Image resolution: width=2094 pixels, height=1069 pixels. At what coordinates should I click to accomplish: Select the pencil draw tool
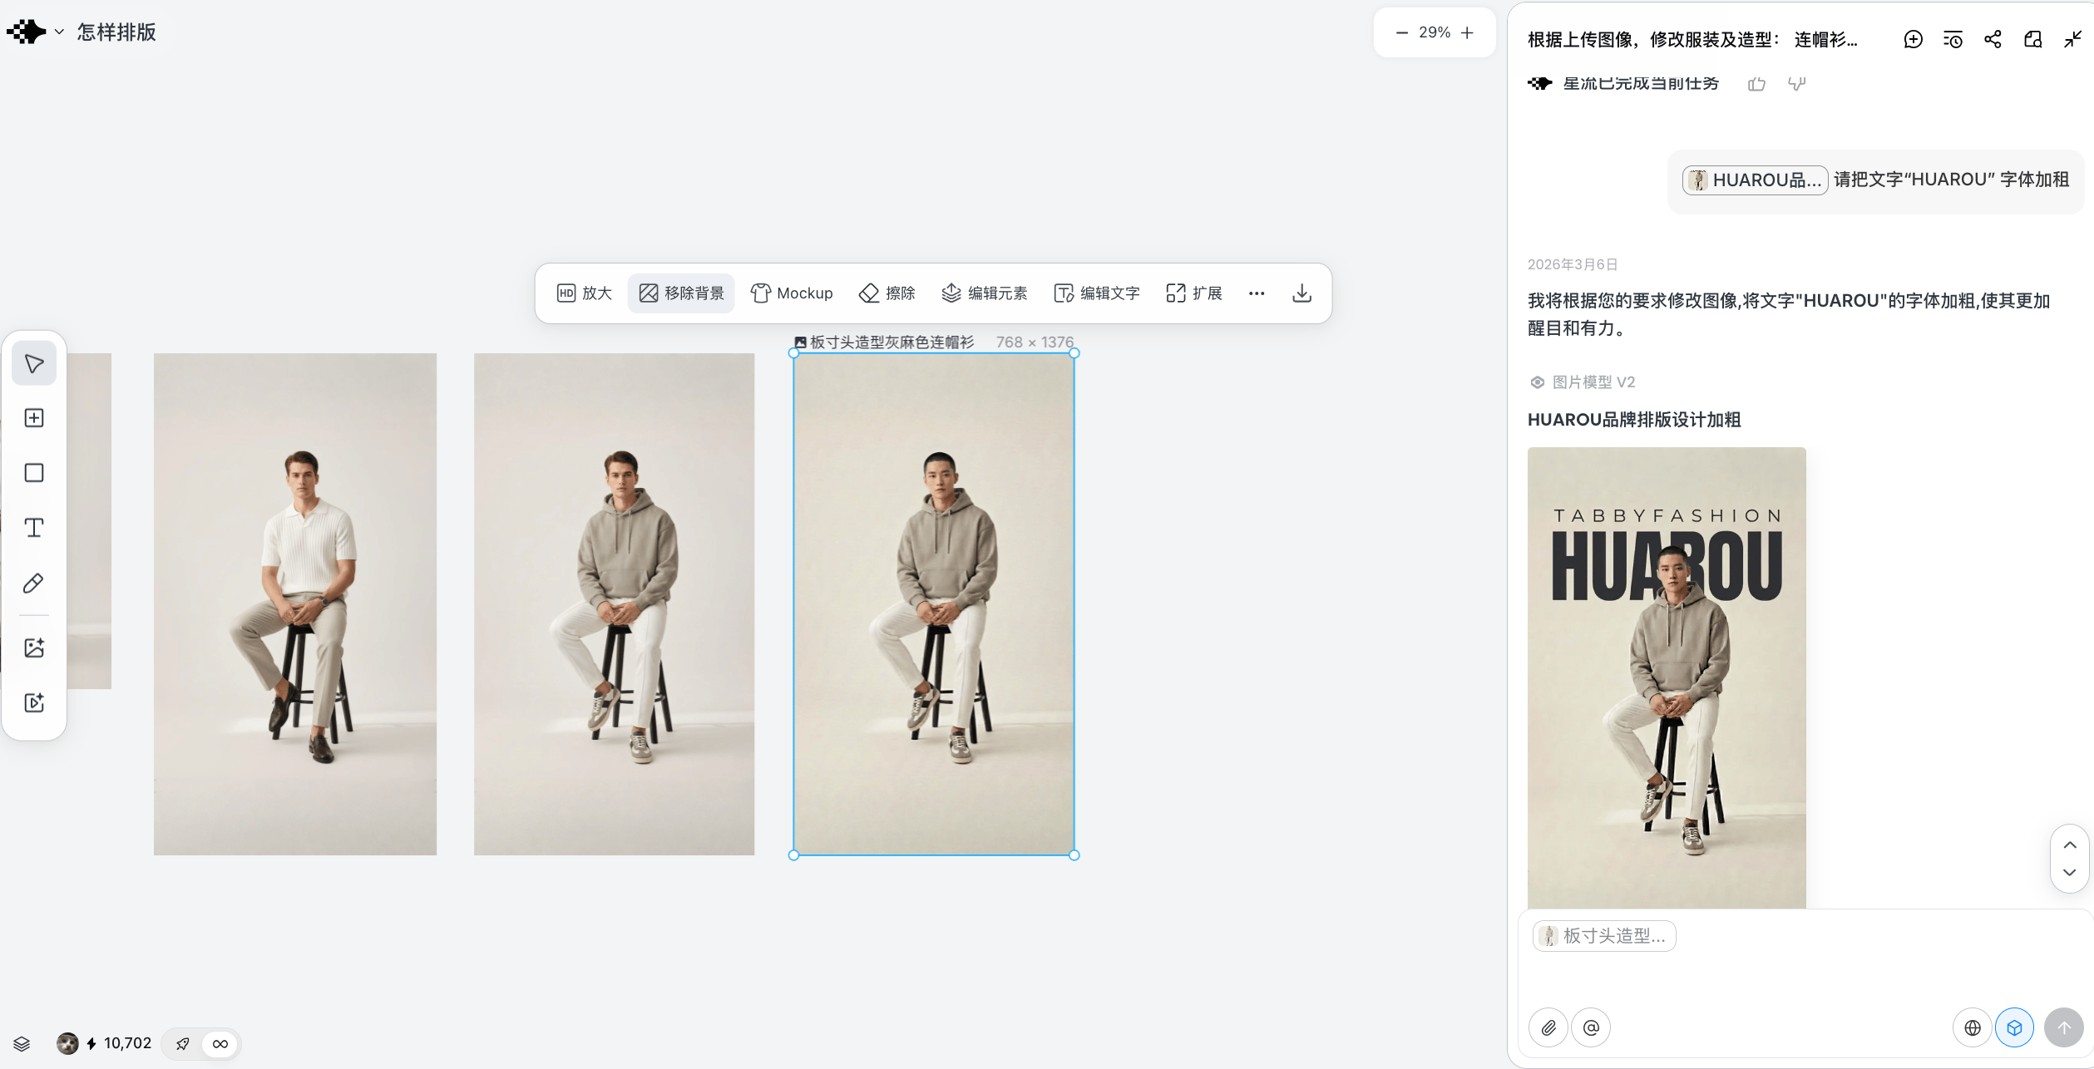tap(34, 584)
